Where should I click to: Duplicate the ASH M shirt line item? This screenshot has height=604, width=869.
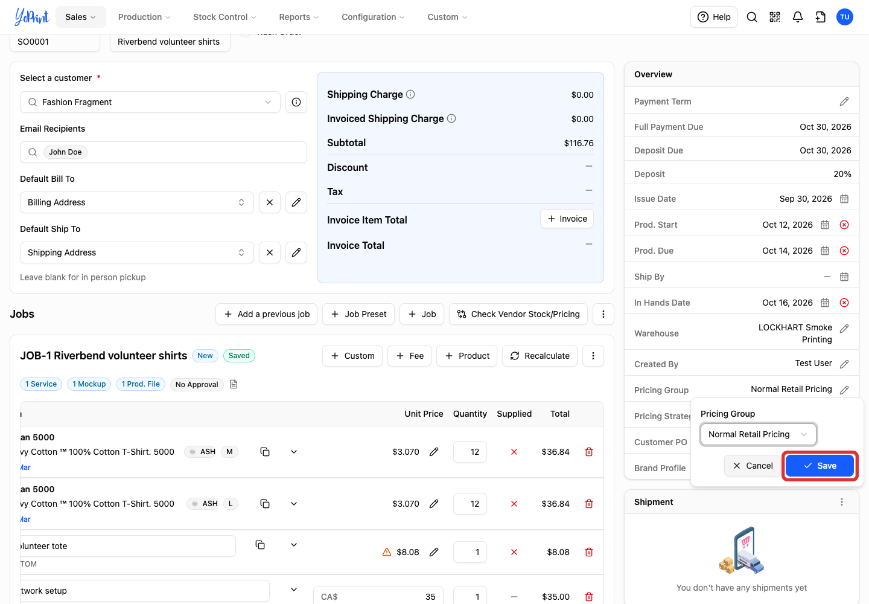pos(265,452)
